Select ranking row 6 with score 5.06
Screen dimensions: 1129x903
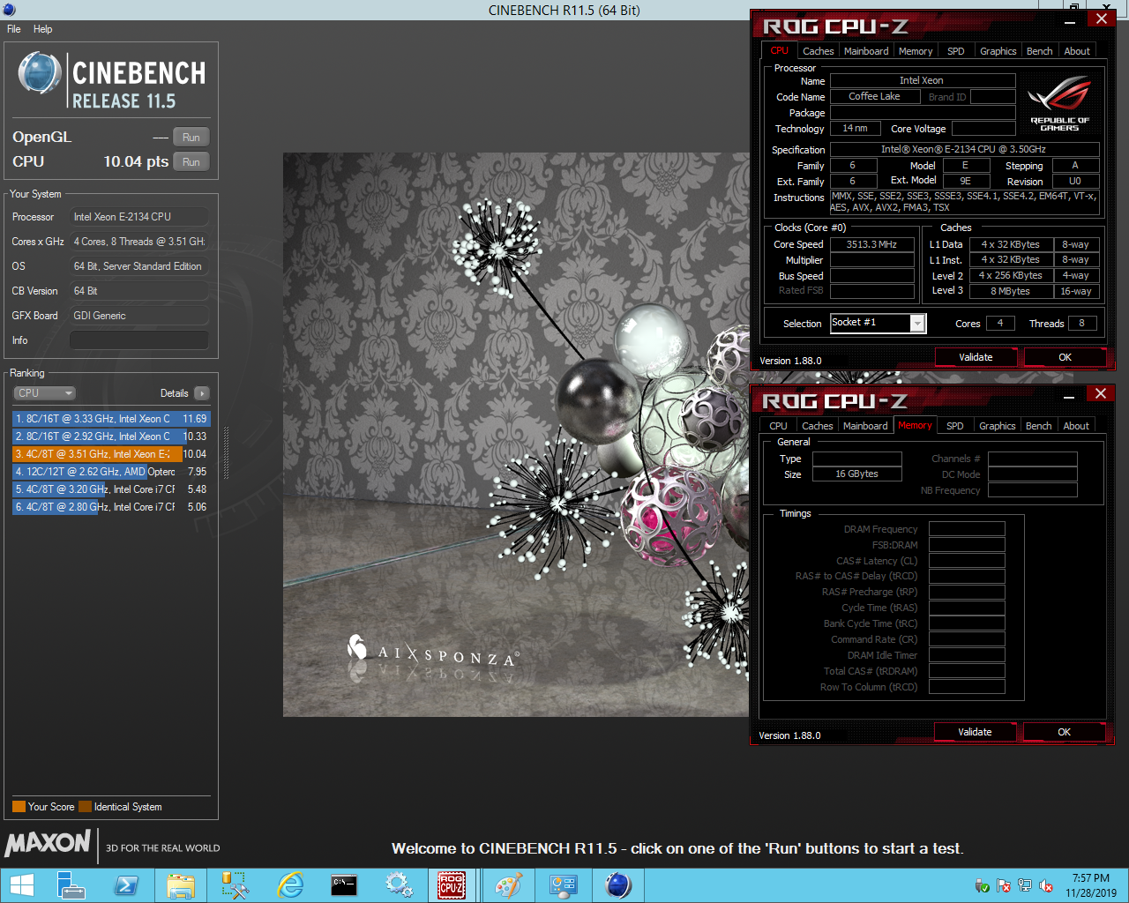[111, 507]
